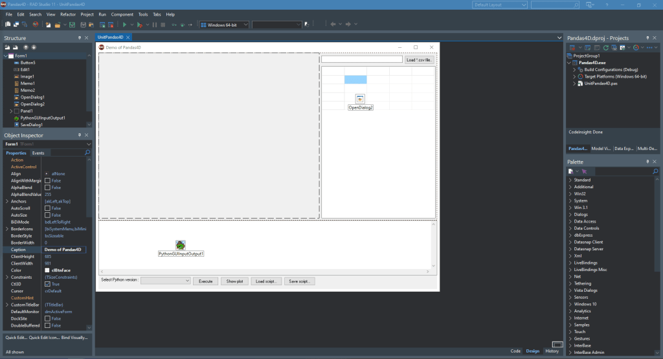Viewport: 663px width, 359px height.
Task: Click the Trace Into debug icon
Action: point(174,25)
